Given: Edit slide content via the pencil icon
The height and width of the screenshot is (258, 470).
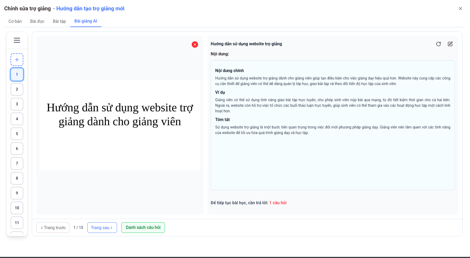Looking at the screenshot, I should (450, 44).
